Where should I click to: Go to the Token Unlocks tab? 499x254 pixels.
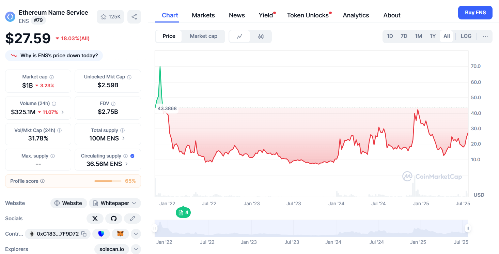click(x=308, y=15)
